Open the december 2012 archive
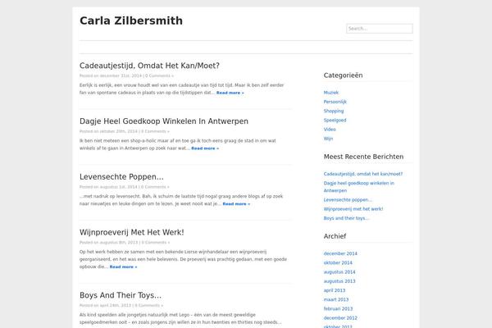The height and width of the screenshot is (328, 492). click(340, 318)
